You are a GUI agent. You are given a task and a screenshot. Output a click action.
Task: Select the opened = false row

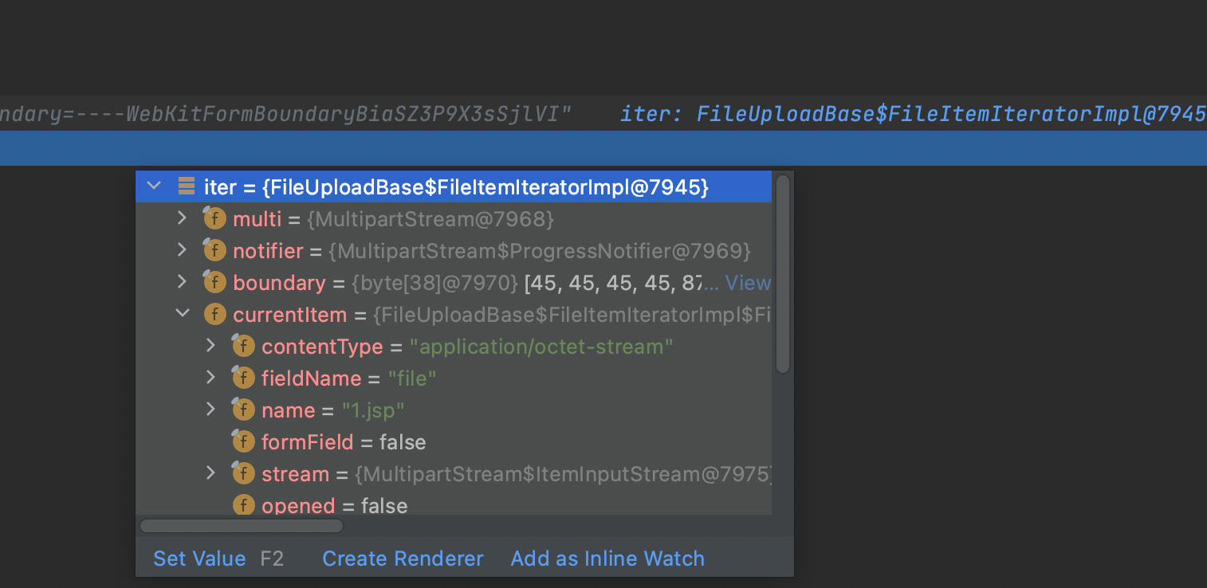tap(454, 504)
